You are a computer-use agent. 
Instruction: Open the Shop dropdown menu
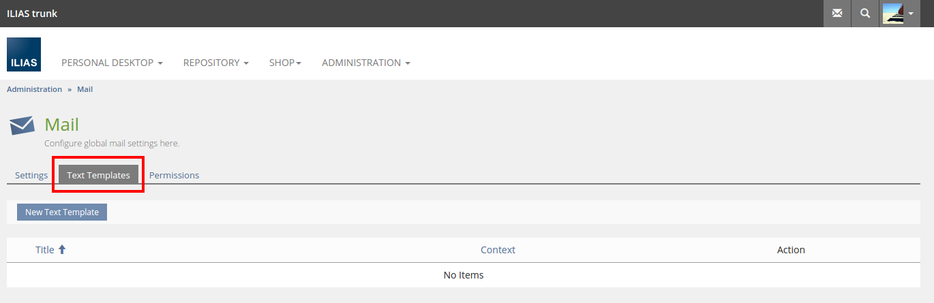pos(285,63)
